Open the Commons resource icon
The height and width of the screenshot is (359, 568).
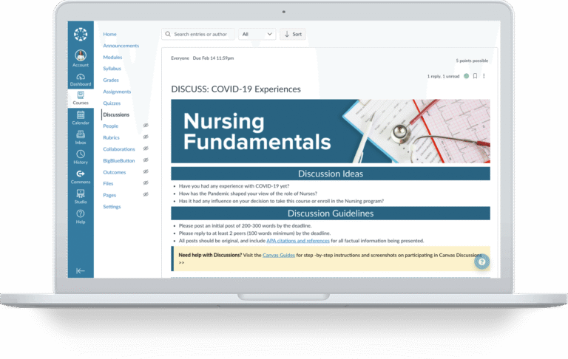81,177
